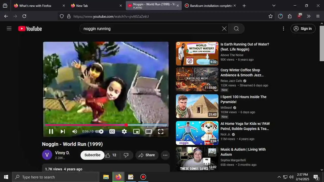The height and width of the screenshot is (182, 324).
Task: Open more actions menu beside Share
Action: coord(165,155)
